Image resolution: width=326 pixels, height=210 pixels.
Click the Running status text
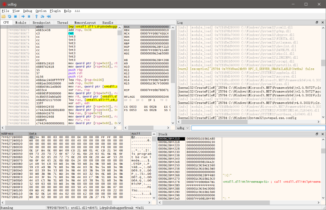point(7,208)
